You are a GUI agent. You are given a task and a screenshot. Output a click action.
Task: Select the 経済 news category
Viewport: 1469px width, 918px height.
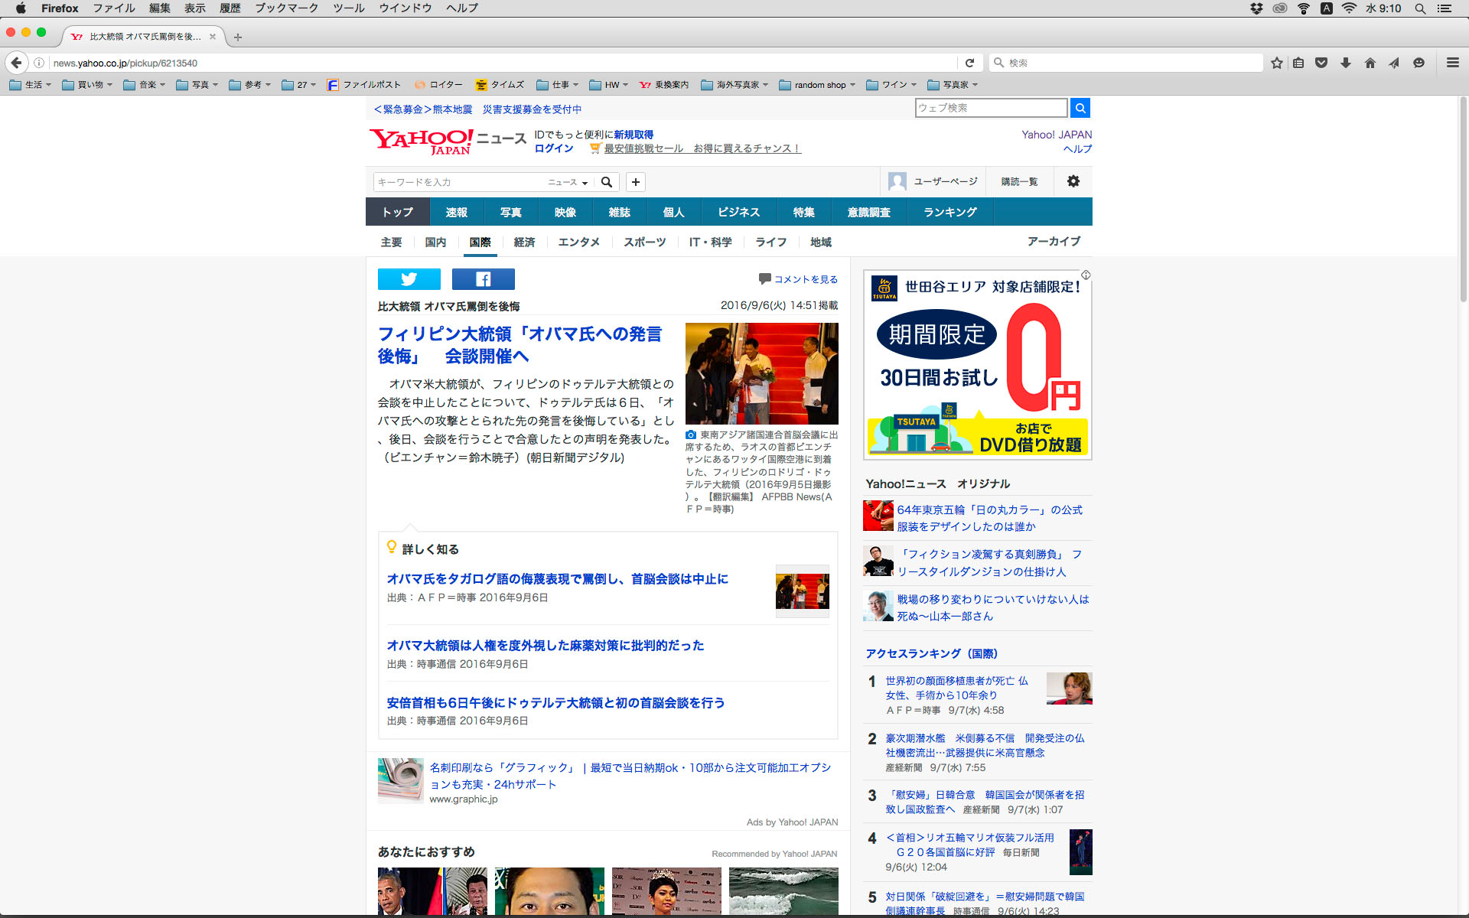(524, 242)
